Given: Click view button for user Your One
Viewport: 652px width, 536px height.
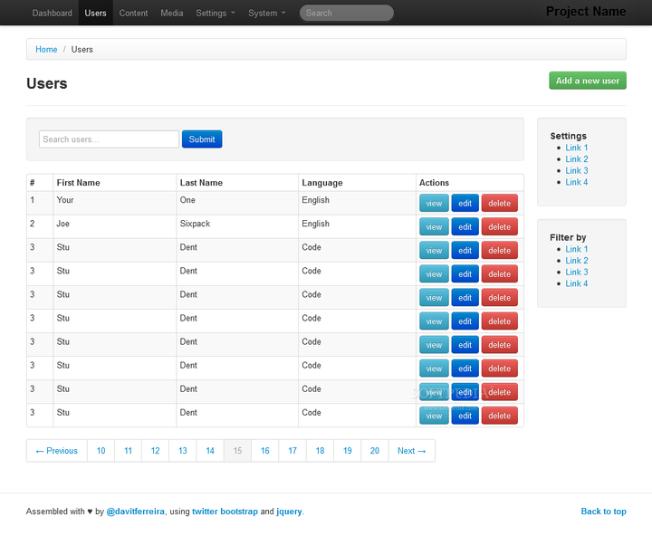Looking at the screenshot, I should pyautogui.click(x=434, y=204).
